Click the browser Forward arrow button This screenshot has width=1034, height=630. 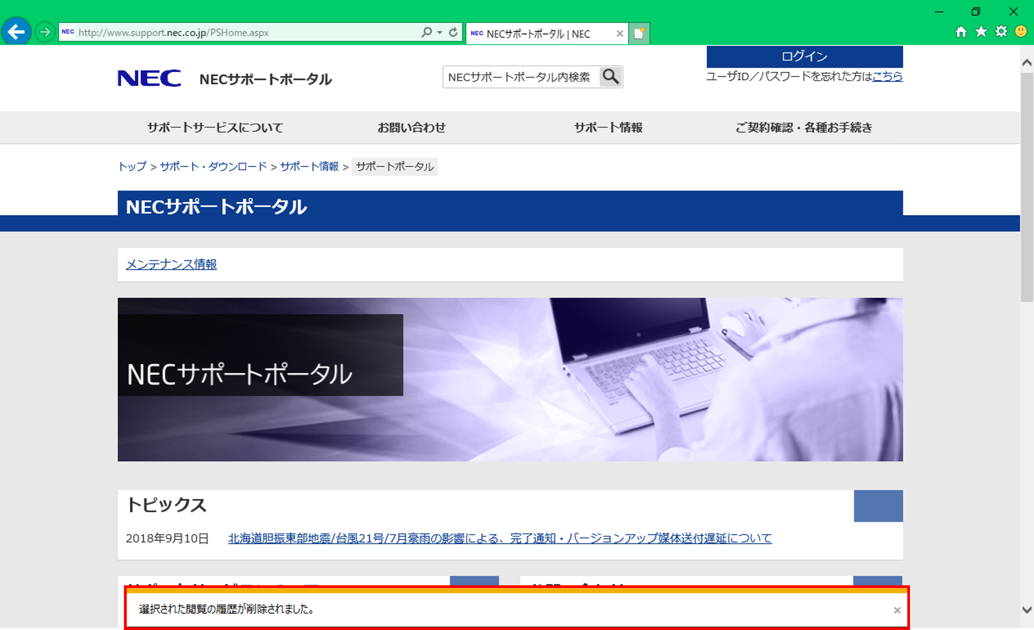(x=45, y=32)
